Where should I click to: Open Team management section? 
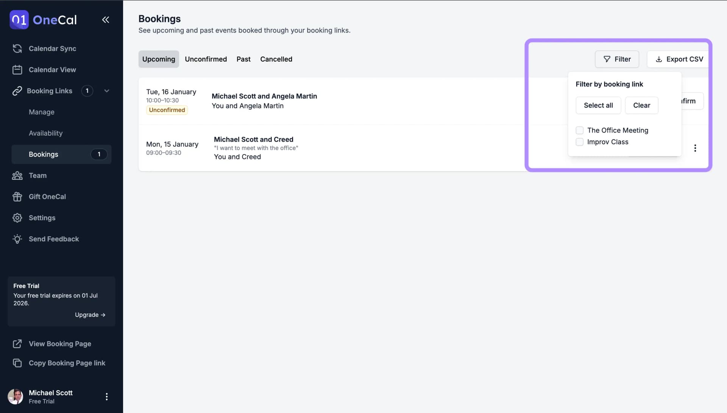37,175
